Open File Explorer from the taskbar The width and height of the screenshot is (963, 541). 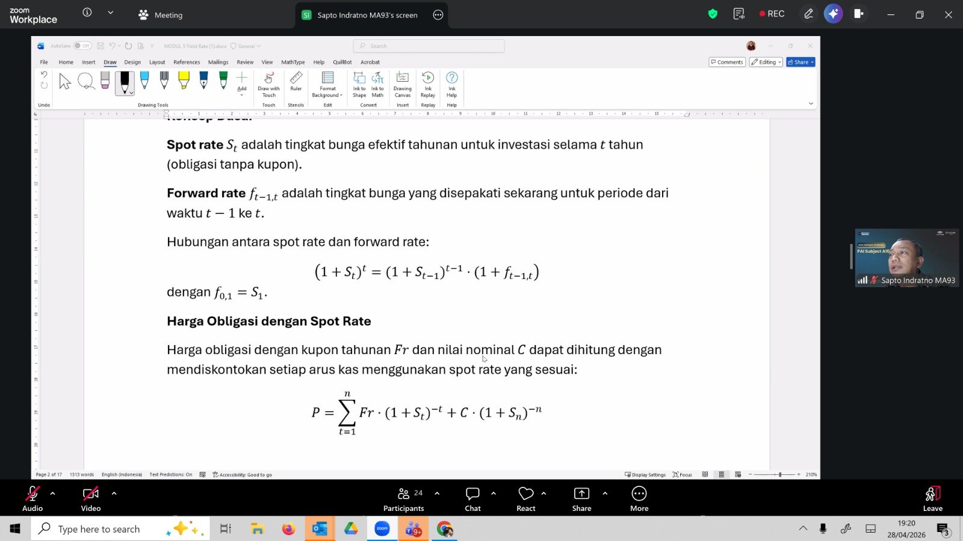258,529
